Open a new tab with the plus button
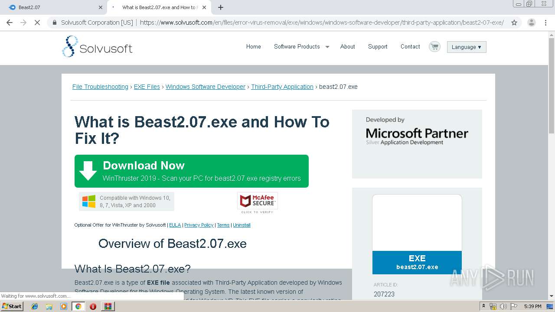The image size is (555, 312). [x=221, y=7]
